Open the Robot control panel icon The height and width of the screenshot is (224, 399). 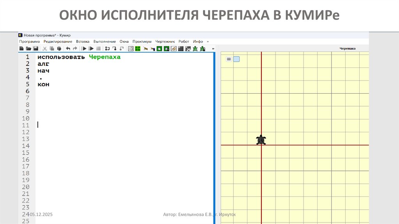pyautogui.click(x=188, y=48)
